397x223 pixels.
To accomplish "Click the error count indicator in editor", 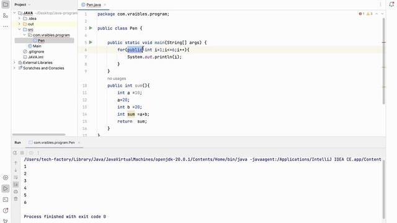I will coord(361,14).
